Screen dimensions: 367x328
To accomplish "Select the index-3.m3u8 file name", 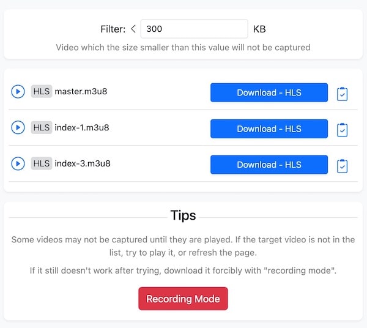I will point(83,164).
